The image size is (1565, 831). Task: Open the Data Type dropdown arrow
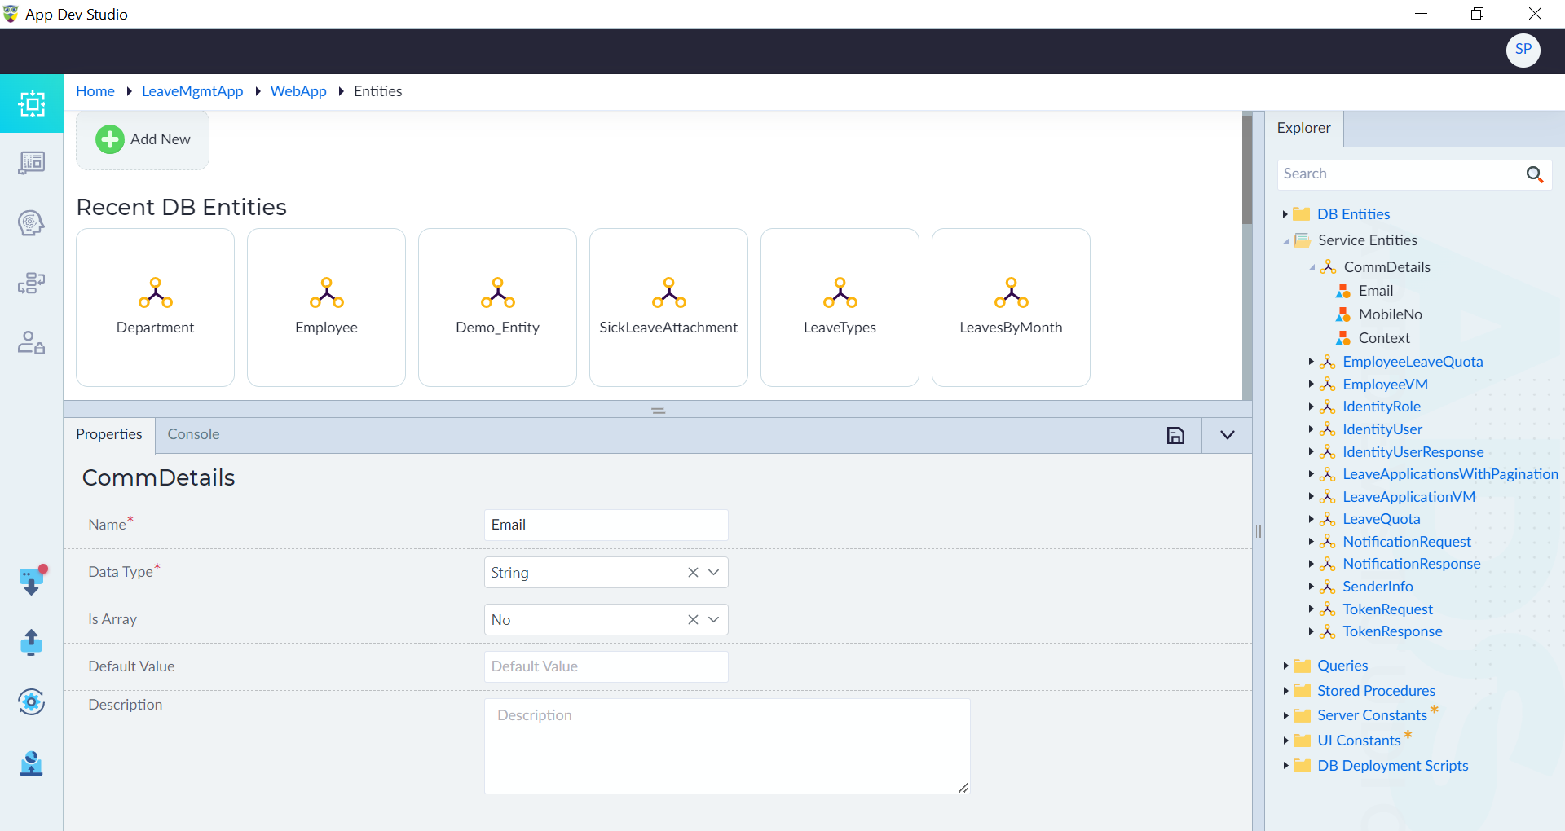pyautogui.click(x=714, y=573)
